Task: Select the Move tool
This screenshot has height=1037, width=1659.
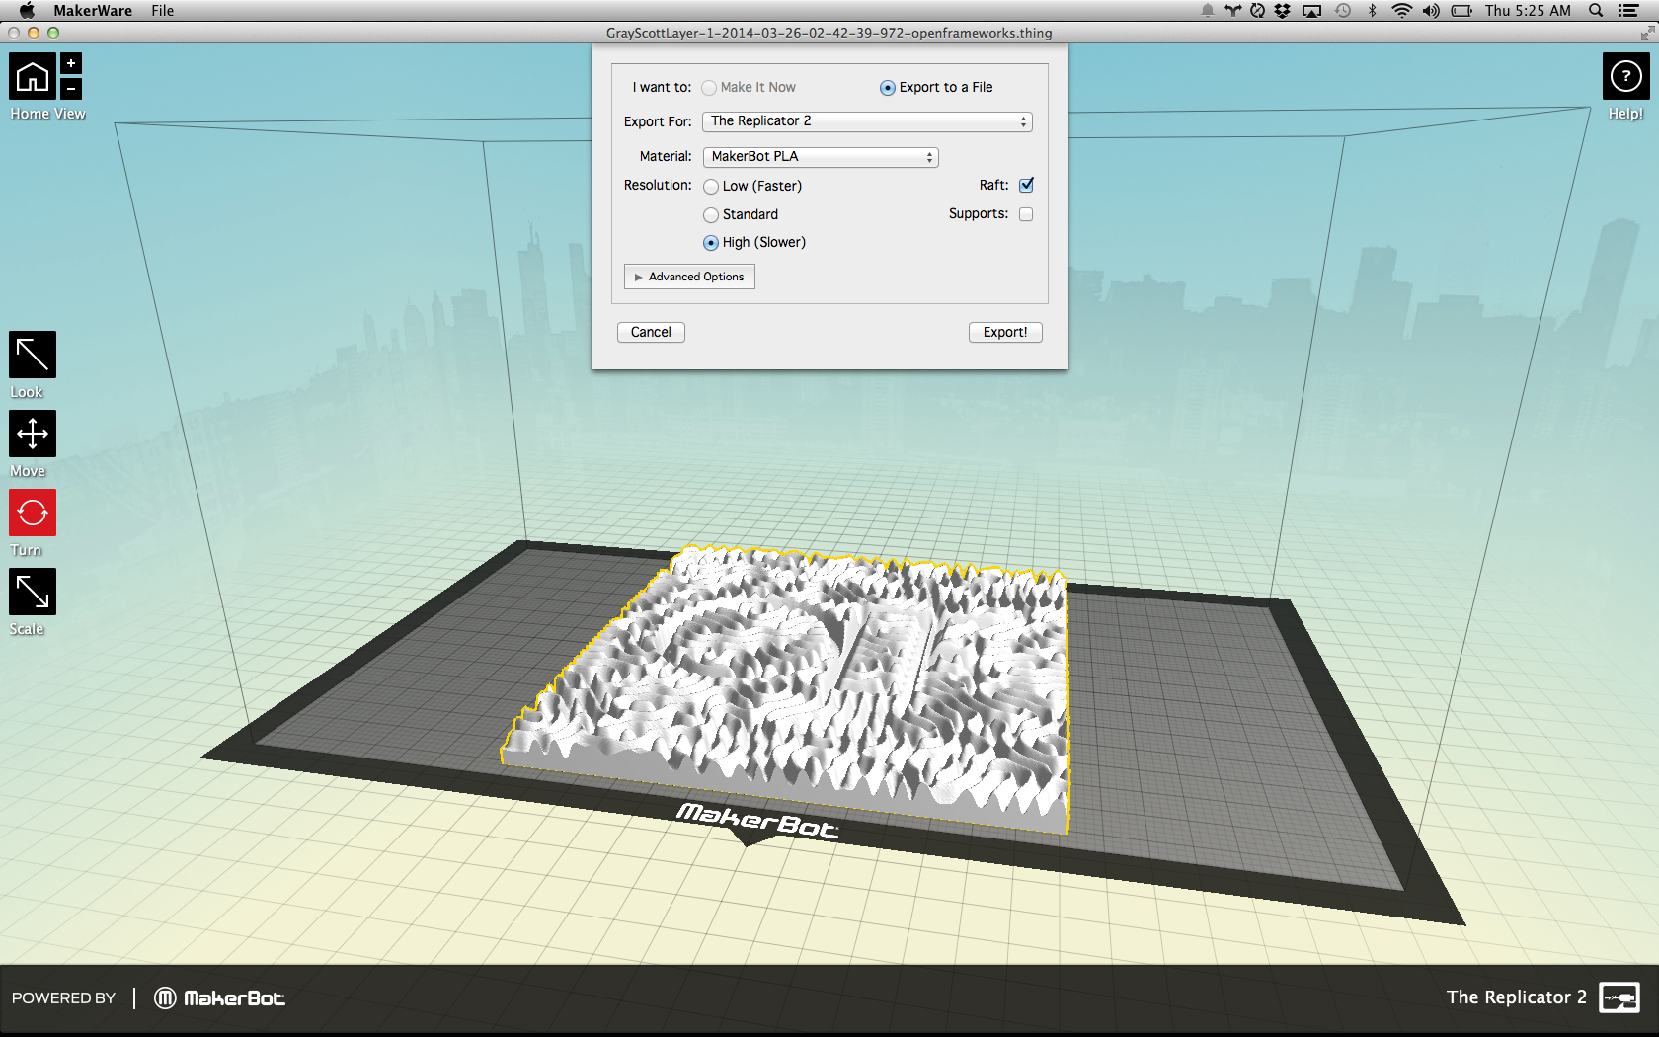Action: (33, 434)
